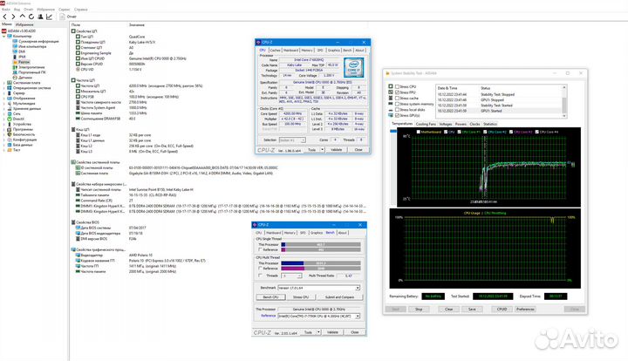Open Справка help menu in AIDA64
The height and width of the screenshot is (361, 628).
click(x=80, y=10)
